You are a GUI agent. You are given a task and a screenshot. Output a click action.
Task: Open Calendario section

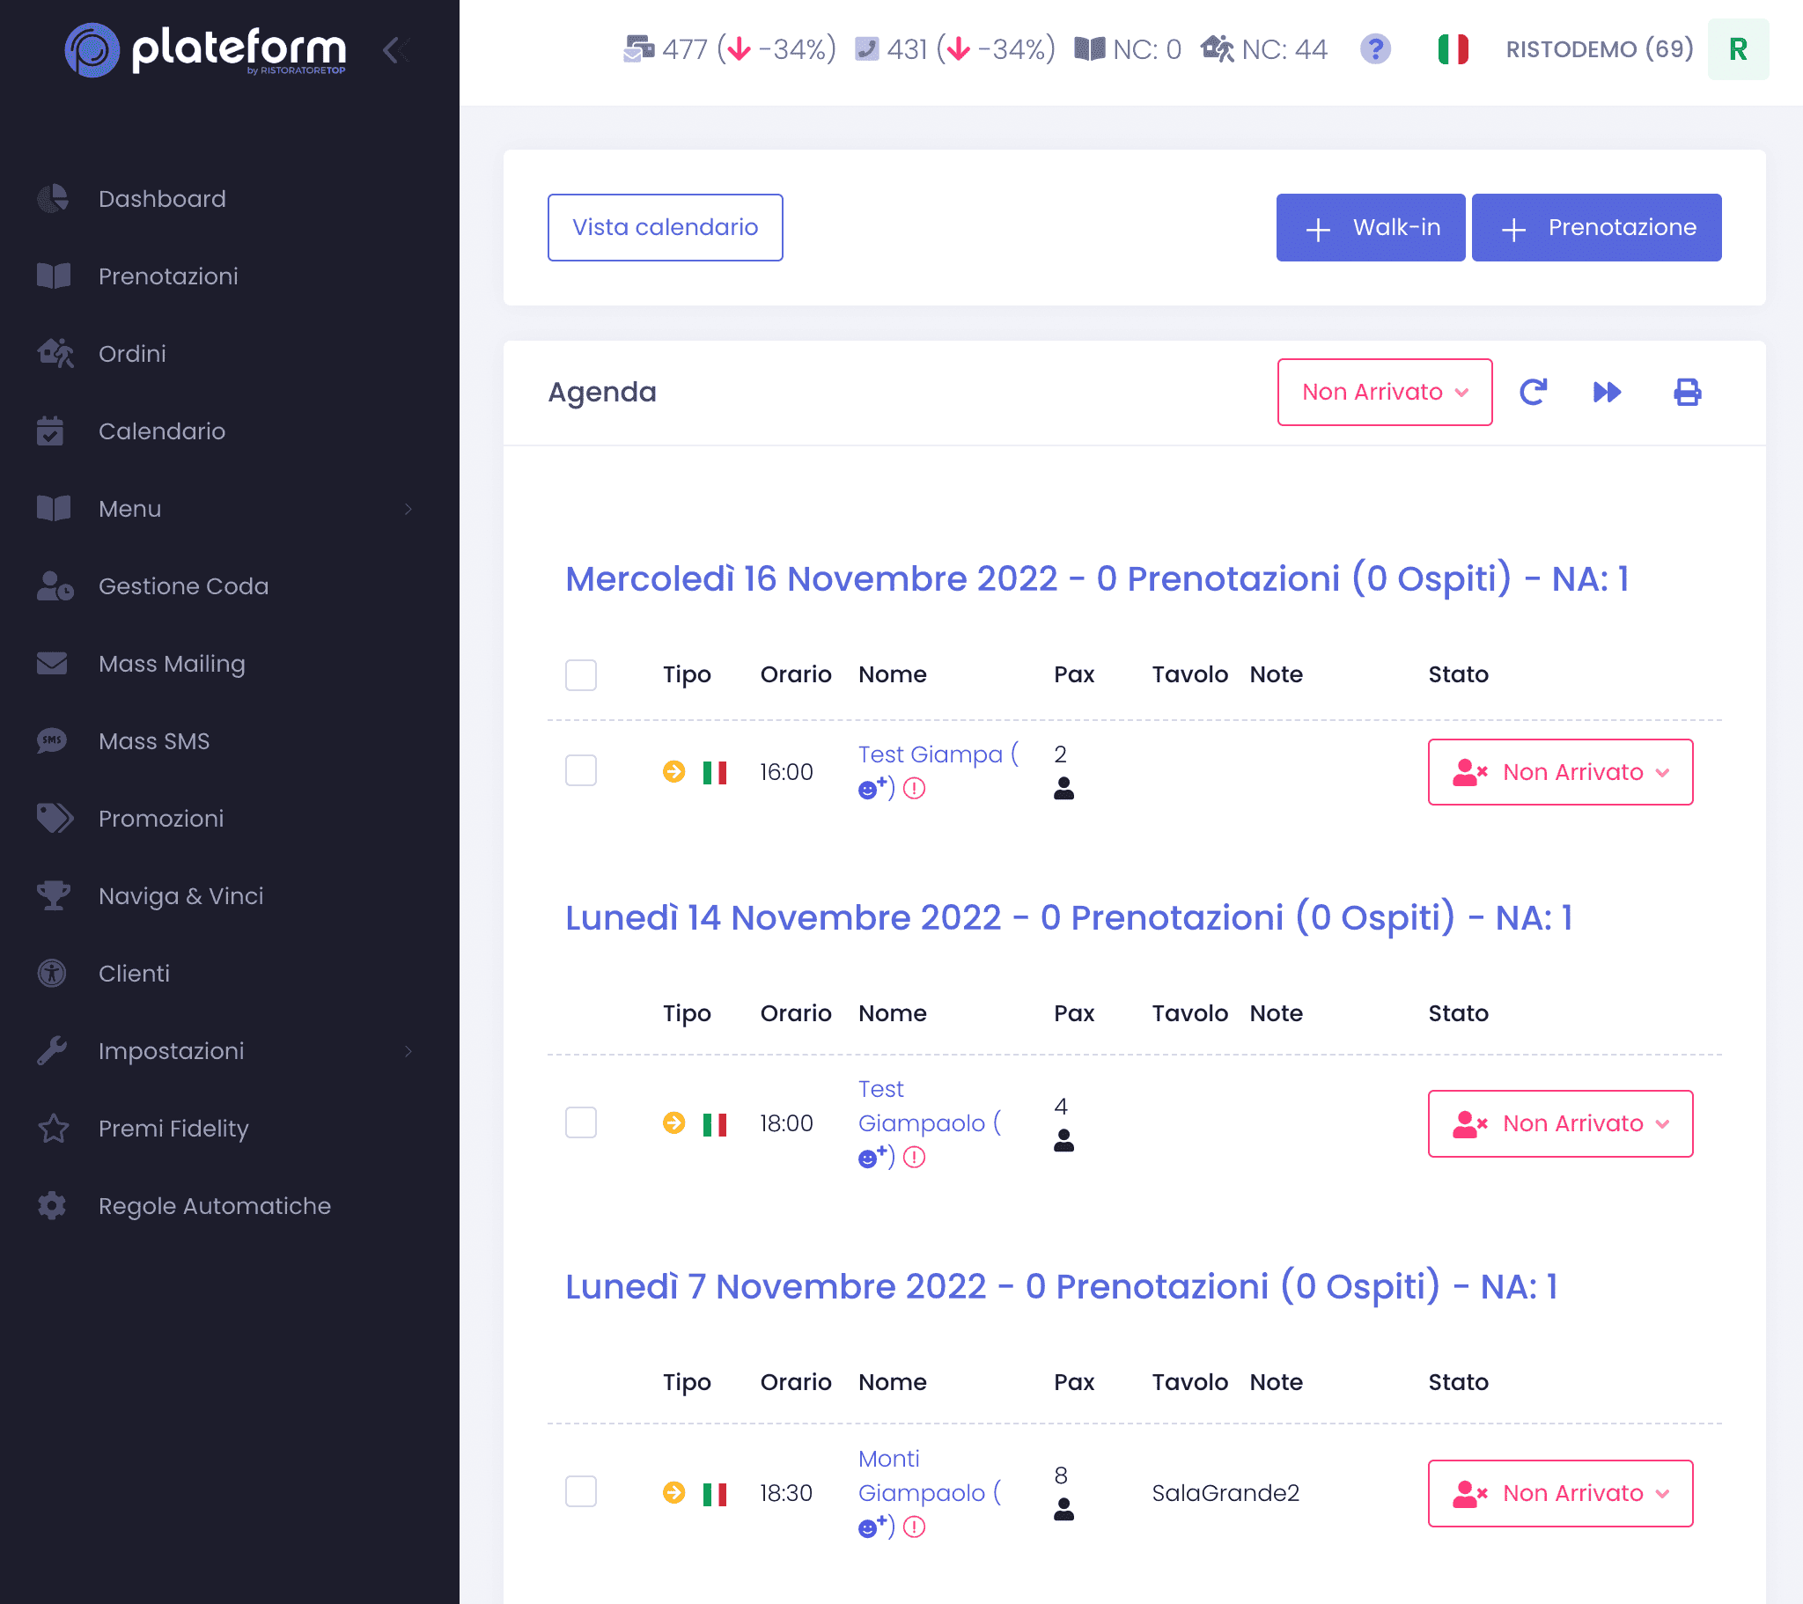(x=162, y=431)
